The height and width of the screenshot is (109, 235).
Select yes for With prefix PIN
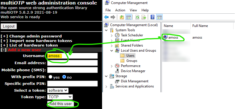pos(51,77)
